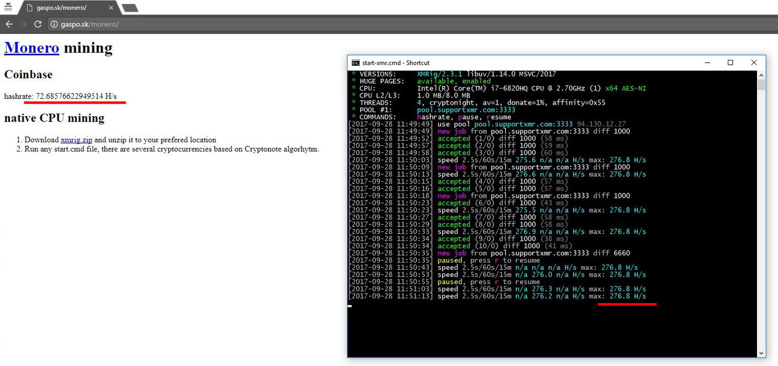Click the browser back arrow

tap(9, 24)
